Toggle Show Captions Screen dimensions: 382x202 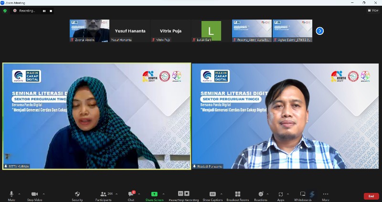point(212,195)
